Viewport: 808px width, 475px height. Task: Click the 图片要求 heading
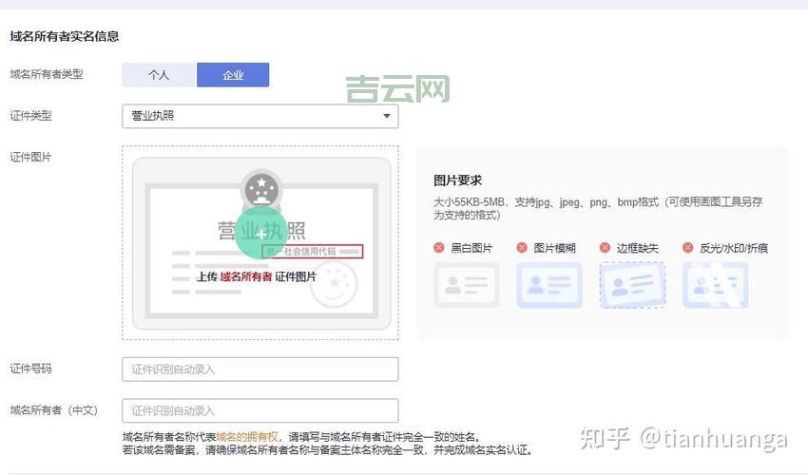[457, 180]
